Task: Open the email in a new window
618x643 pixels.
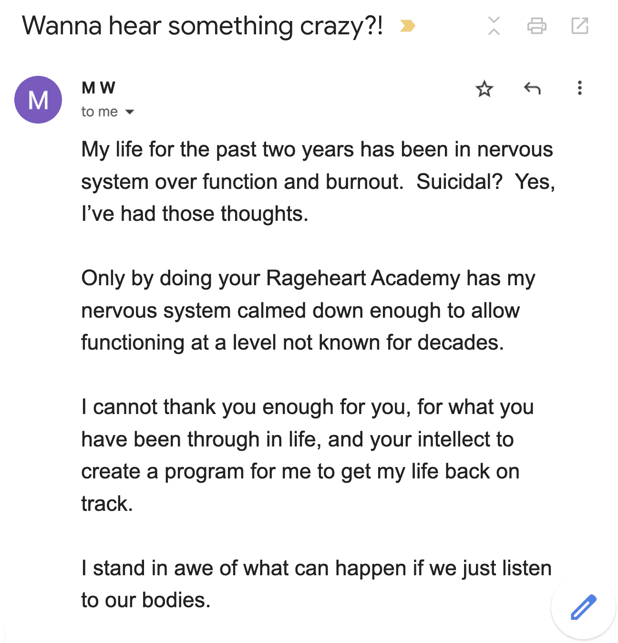Action: click(579, 26)
